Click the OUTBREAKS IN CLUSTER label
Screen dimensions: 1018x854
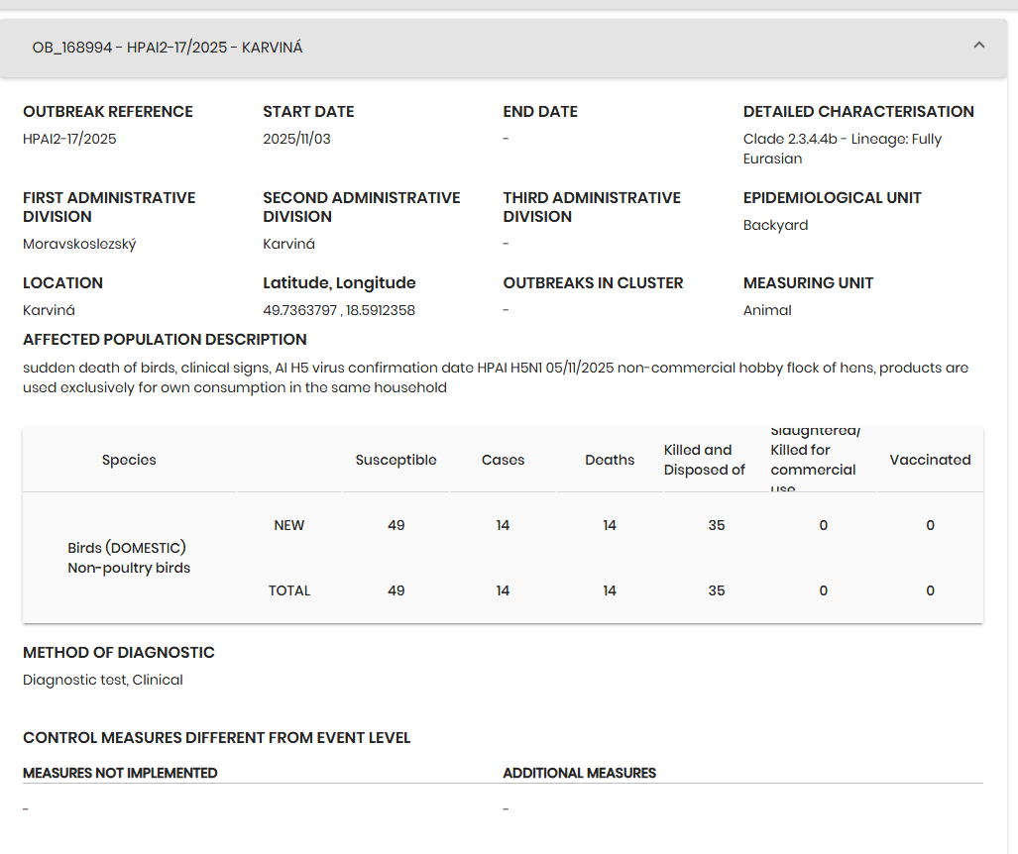pyautogui.click(x=594, y=283)
